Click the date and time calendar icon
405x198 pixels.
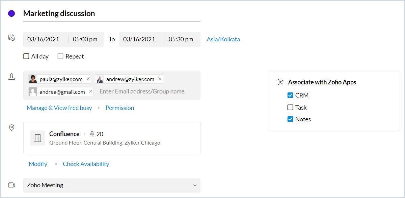[x=11, y=38]
